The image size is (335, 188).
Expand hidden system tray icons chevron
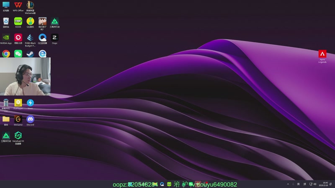(x=288, y=184)
